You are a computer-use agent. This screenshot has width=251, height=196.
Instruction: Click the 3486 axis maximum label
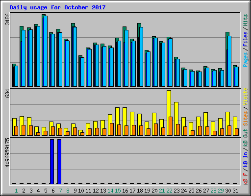[x=7, y=19]
